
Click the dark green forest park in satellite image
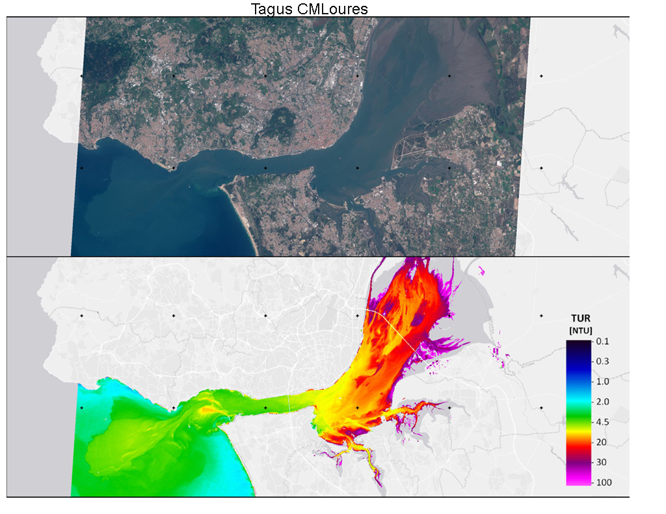pyautogui.click(x=281, y=121)
